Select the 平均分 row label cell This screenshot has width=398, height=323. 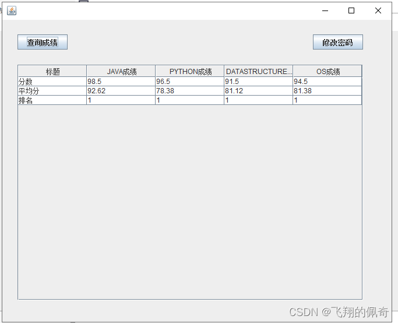click(x=52, y=91)
